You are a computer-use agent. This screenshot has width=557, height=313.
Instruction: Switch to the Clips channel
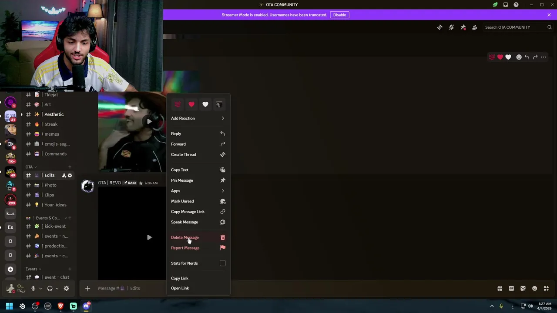click(x=50, y=195)
